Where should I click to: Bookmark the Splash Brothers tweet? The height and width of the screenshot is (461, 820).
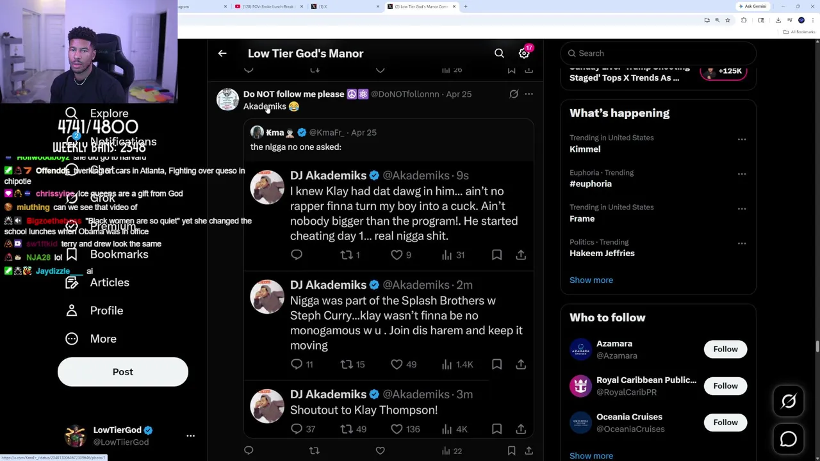click(x=496, y=364)
